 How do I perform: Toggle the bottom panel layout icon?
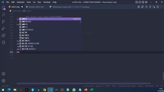[140, 2]
